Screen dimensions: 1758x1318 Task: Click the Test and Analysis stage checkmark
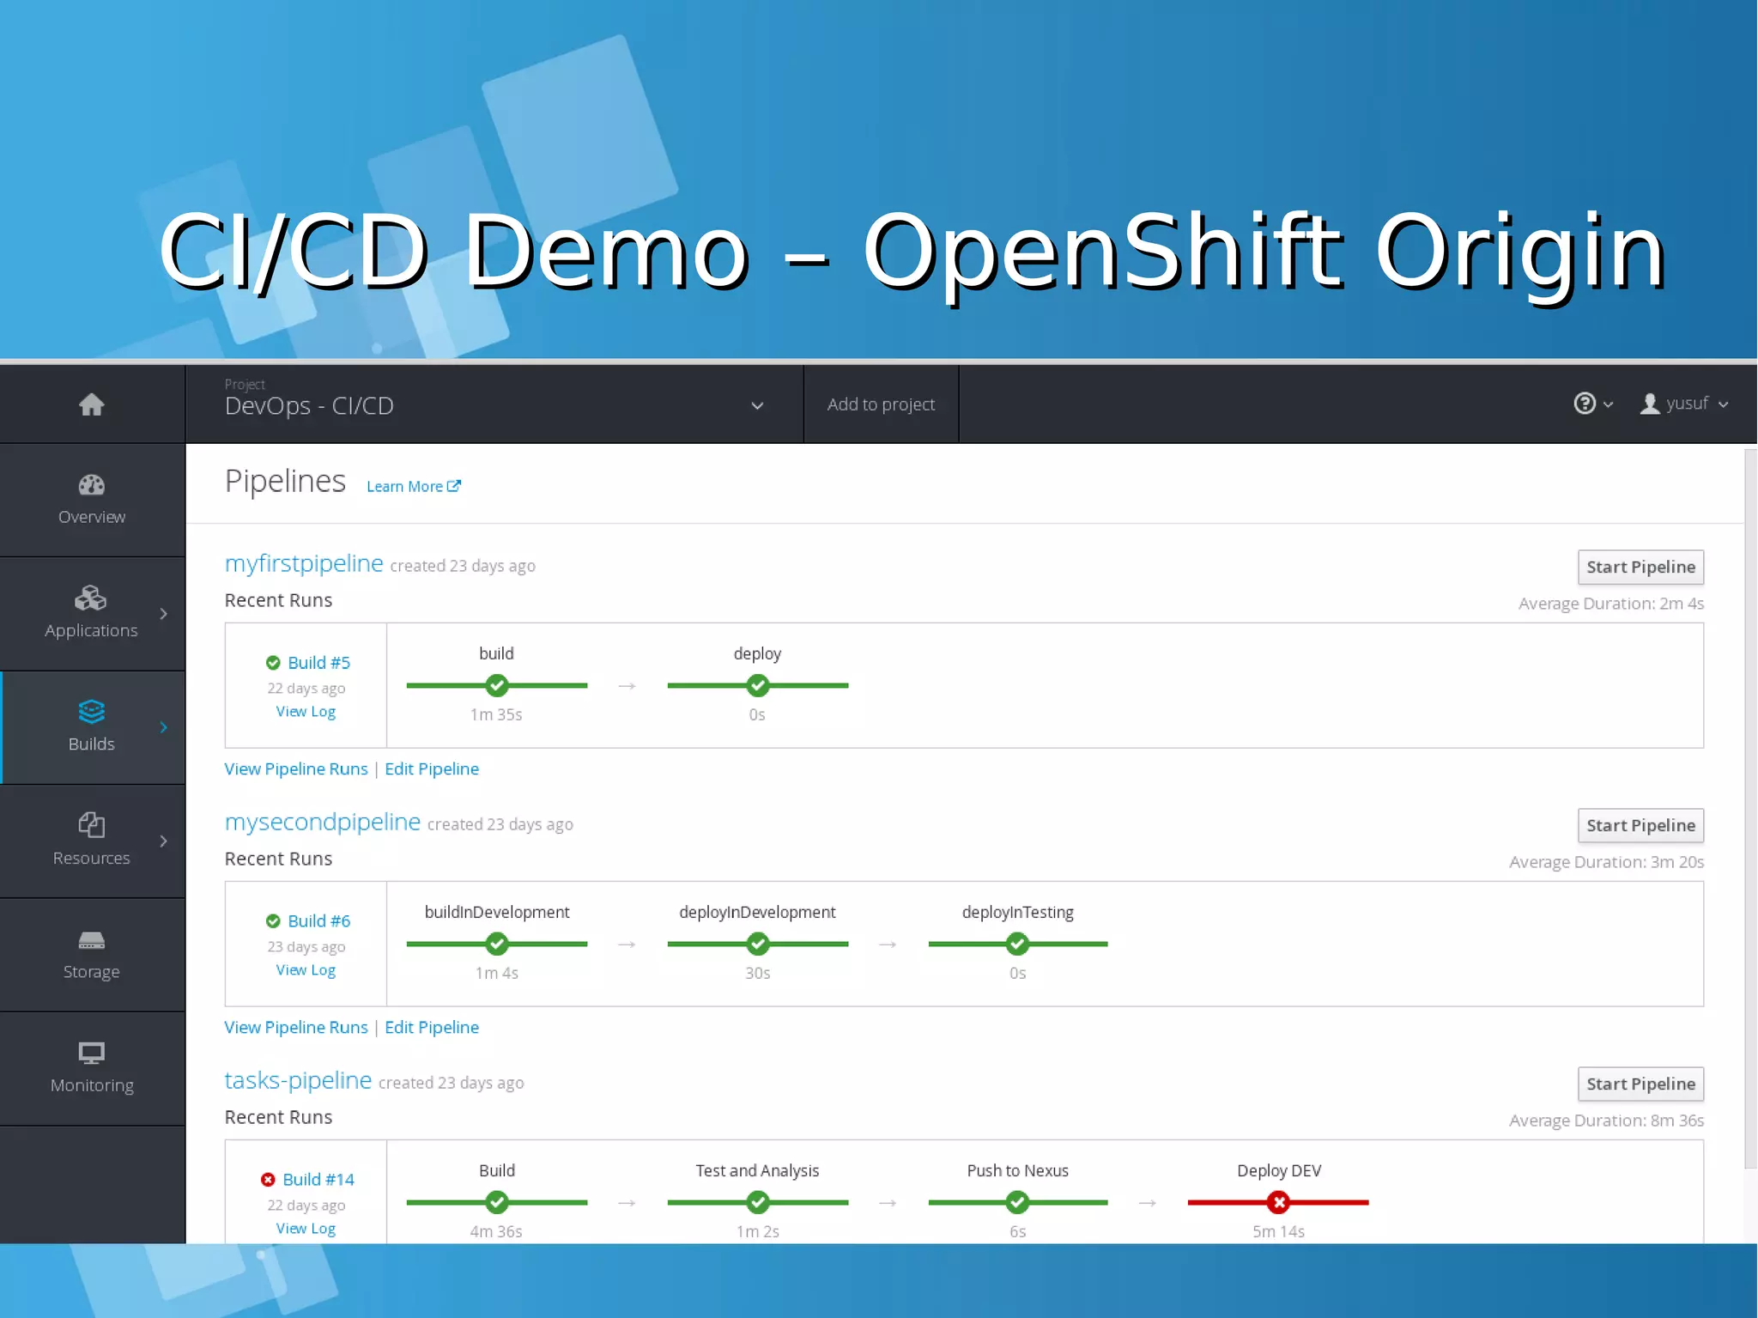tap(757, 1202)
